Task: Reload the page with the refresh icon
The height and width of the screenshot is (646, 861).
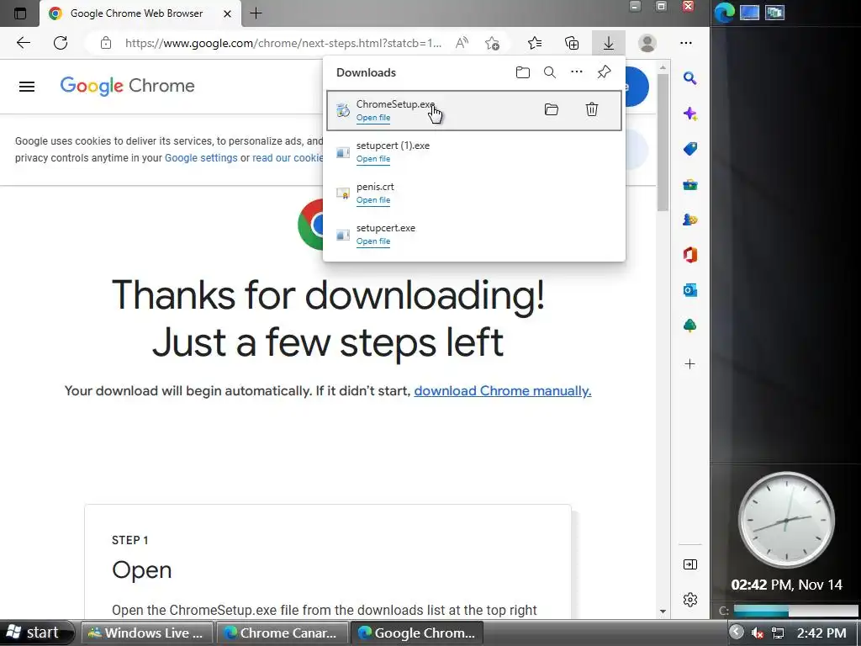Action: tap(61, 43)
